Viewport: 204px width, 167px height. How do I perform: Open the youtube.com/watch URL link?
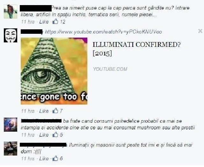[103, 32]
